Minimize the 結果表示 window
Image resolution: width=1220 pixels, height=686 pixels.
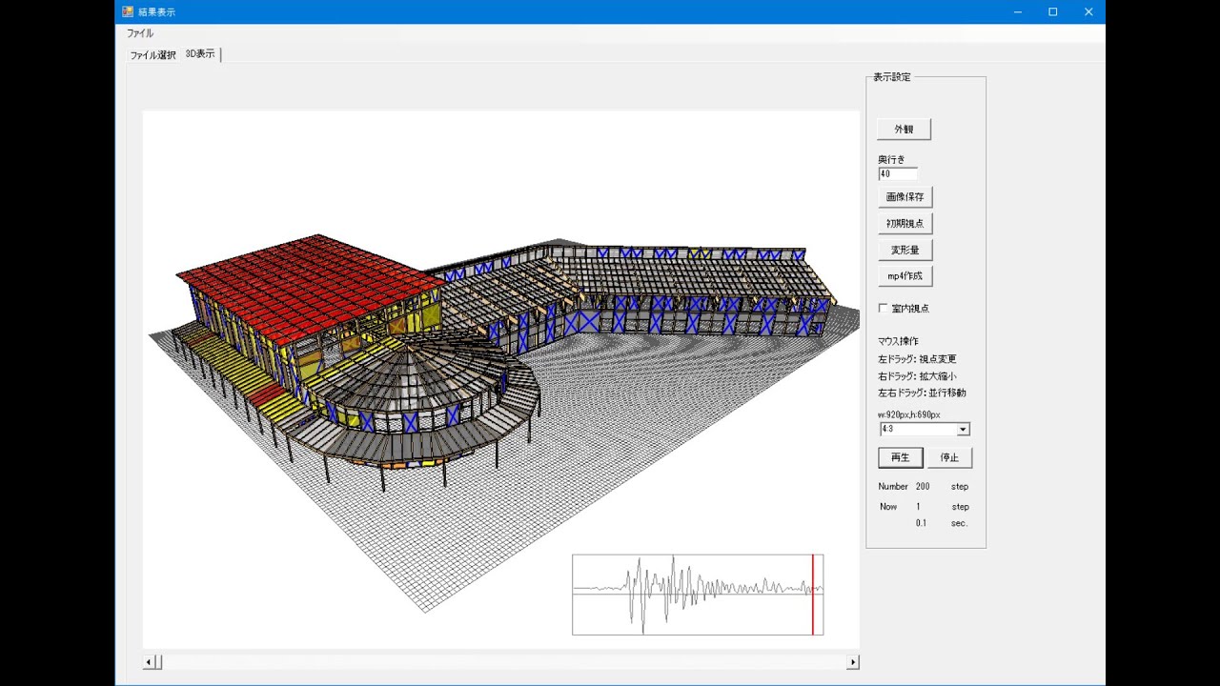click(x=1017, y=11)
